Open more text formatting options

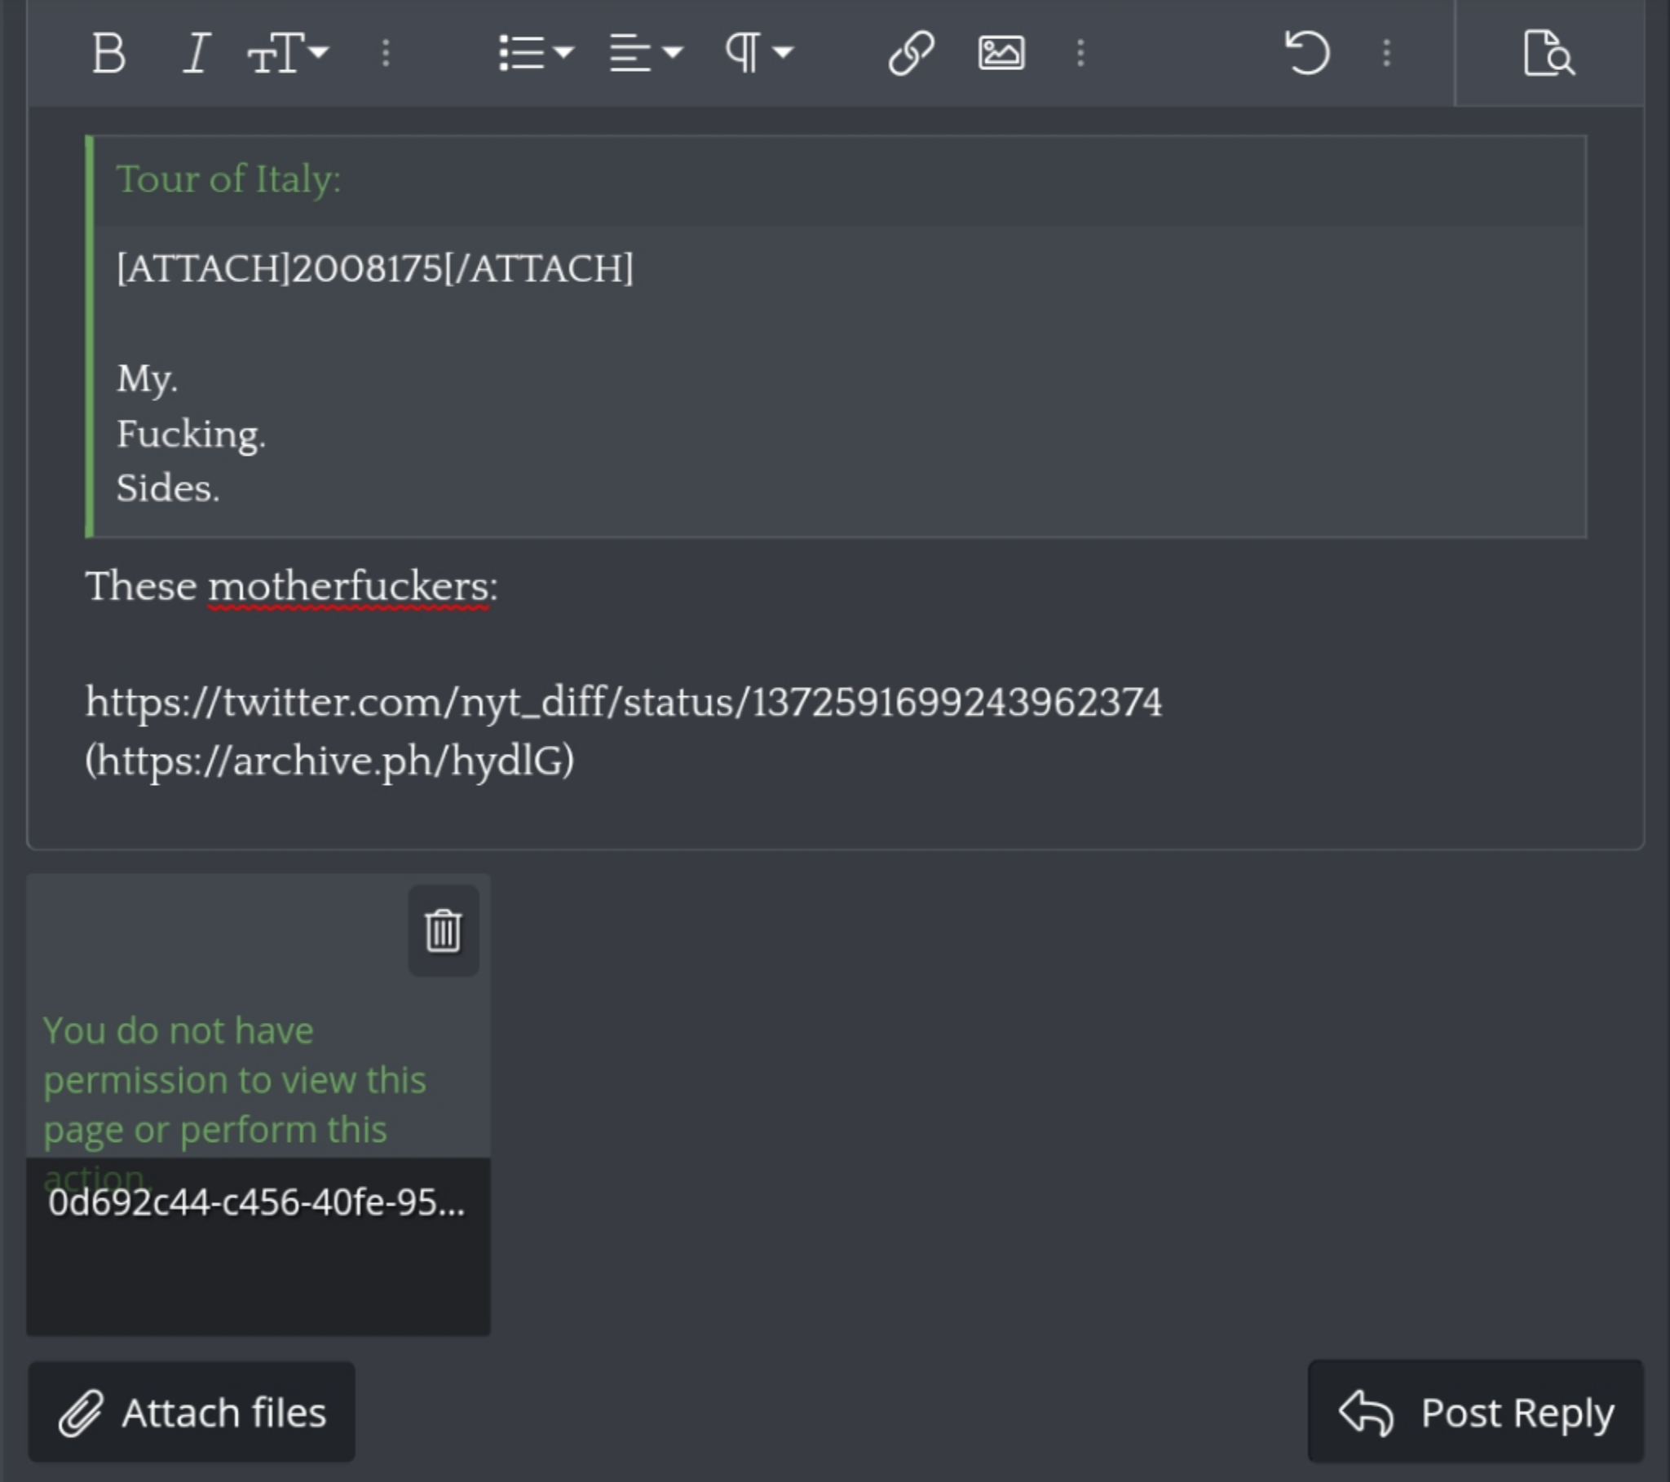tap(386, 54)
